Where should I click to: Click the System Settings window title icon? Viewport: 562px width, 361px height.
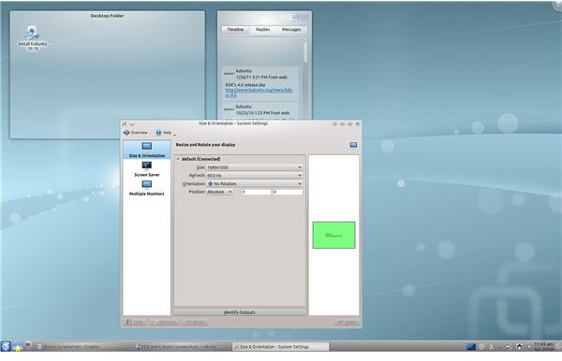pos(125,123)
